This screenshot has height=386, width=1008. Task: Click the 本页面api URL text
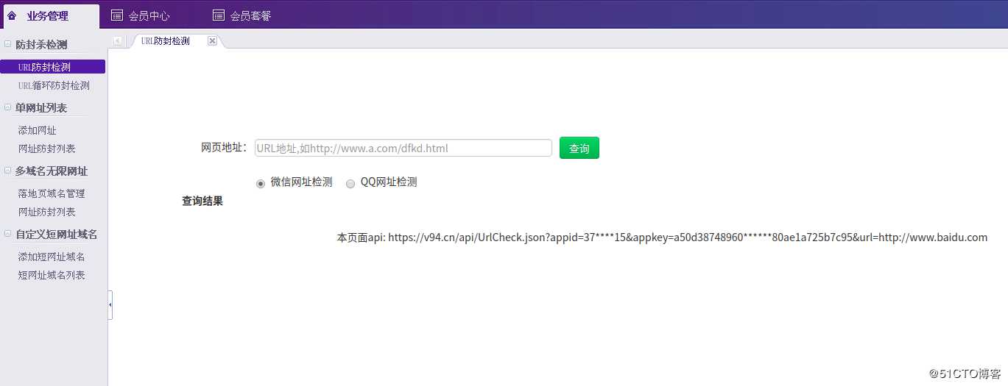pyautogui.click(x=662, y=237)
